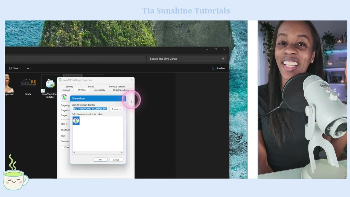Switch to the Compatibility tab
The height and width of the screenshot is (197, 350).
[99, 90]
